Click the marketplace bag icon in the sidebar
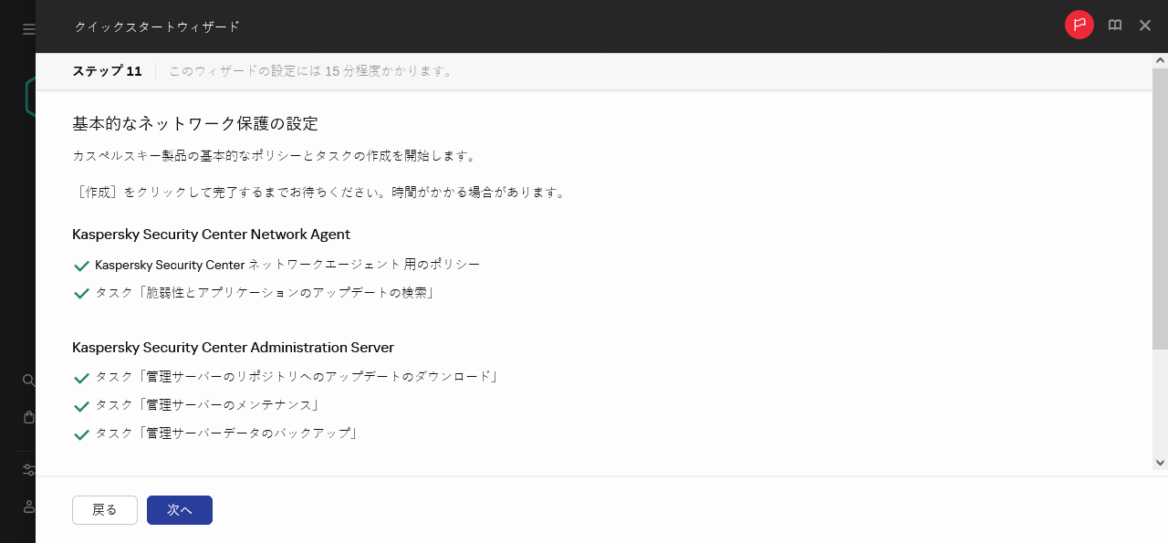 (x=28, y=417)
